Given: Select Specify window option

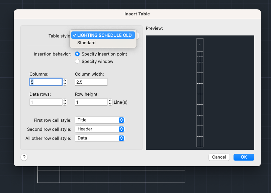Looking at the screenshot, I should coord(77,61).
